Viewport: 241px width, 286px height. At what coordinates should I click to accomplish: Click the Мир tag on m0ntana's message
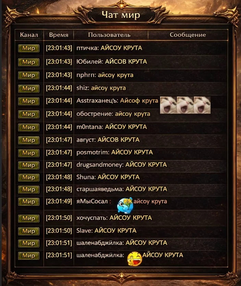(28, 127)
